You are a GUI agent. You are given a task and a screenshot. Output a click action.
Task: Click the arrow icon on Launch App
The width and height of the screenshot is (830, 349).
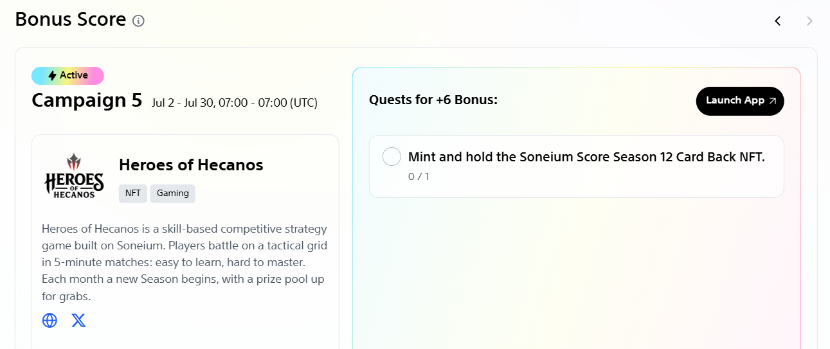(x=772, y=101)
